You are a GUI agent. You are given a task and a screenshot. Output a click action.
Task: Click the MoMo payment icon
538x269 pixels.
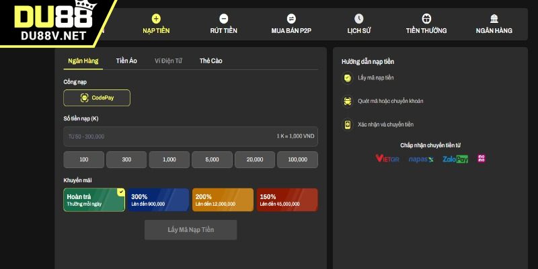pyautogui.click(x=482, y=159)
